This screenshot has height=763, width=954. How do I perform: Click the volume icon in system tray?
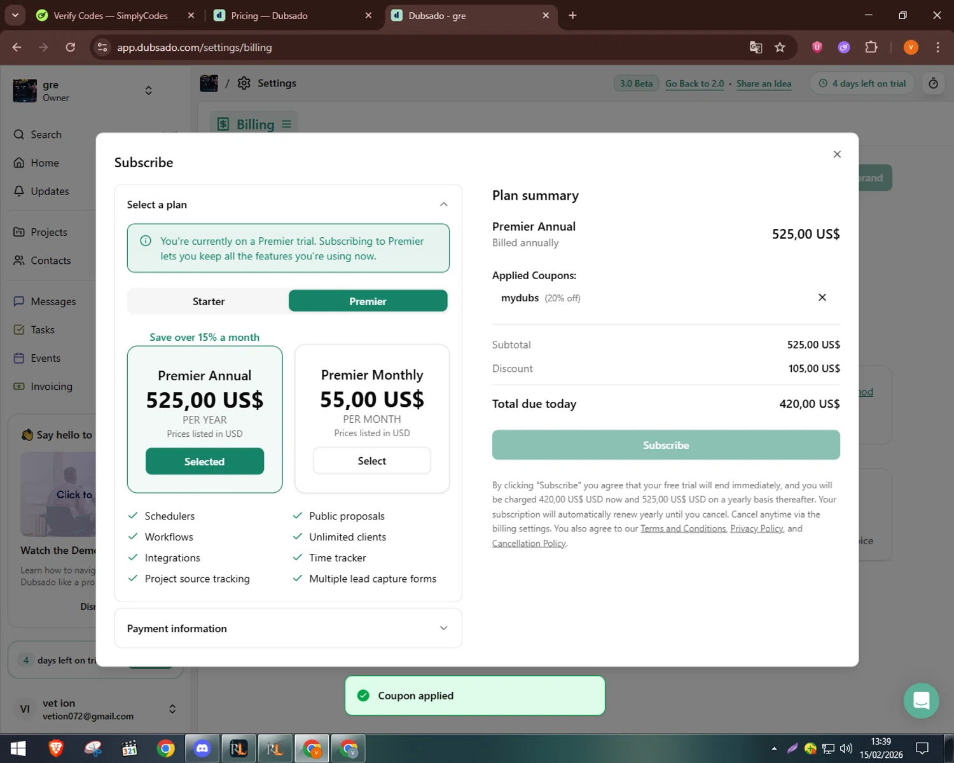pos(845,748)
